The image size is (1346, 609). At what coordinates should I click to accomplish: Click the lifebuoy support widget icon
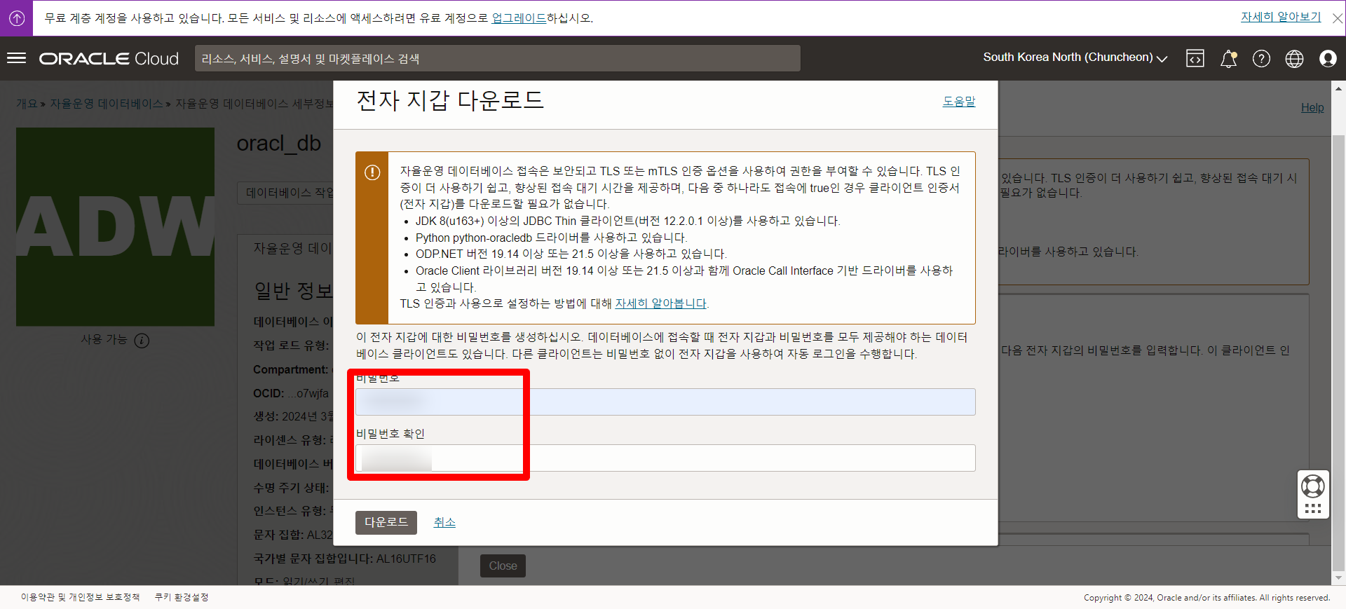(1312, 486)
